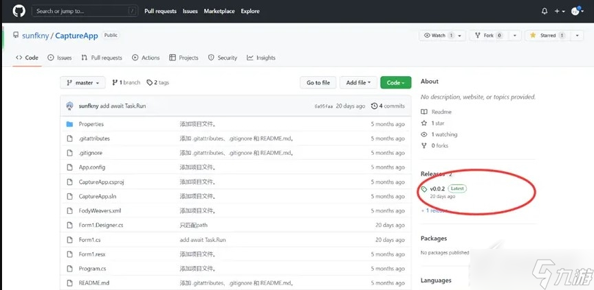594x290 pixels.
Task: Click the v0.0.2 release tag icon
Action: coord(424,189)
